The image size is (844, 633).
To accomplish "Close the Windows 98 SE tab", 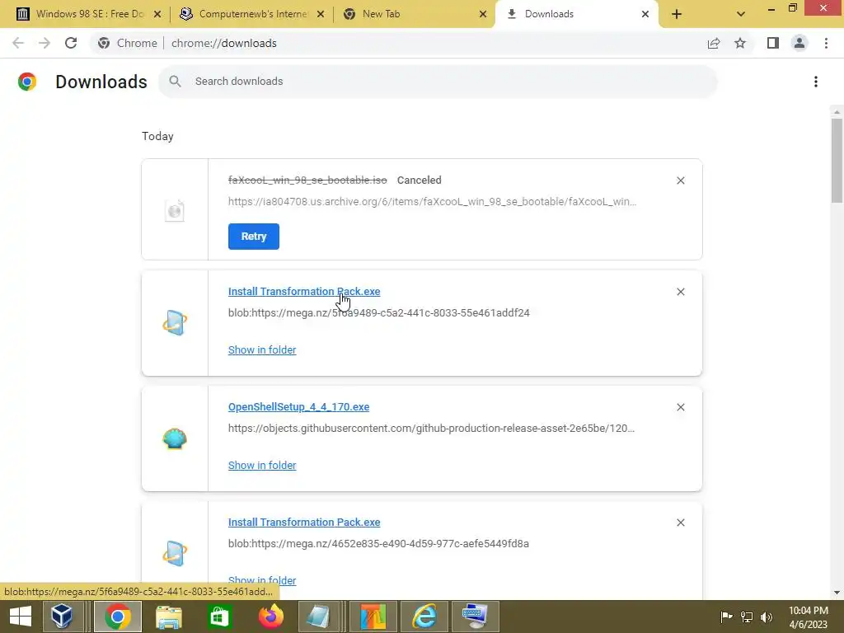I will [x=157, y=14].
